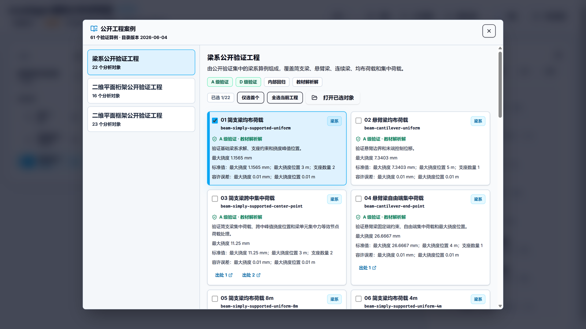Viewport: 586px width, 329px height.
Task: Click 梁系 badge on card 06
Action: coord(478,299)
